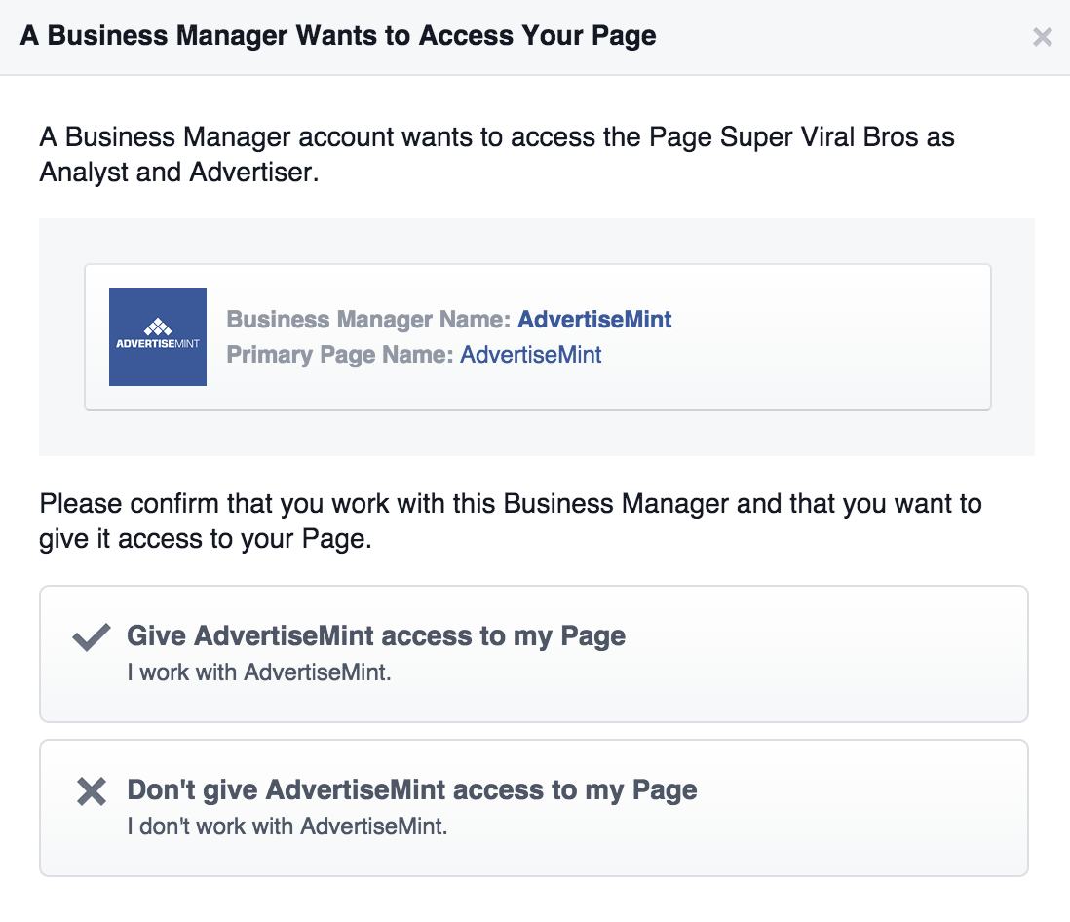Click the checkmark icon beside Give access
Viewport: 1070px width, 922px height.
92,636
